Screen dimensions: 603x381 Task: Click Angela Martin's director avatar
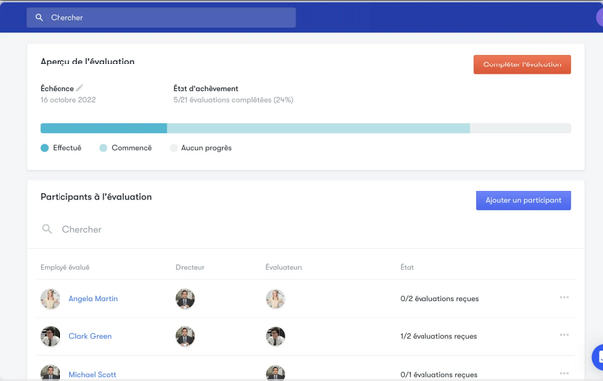coord(185,299)
